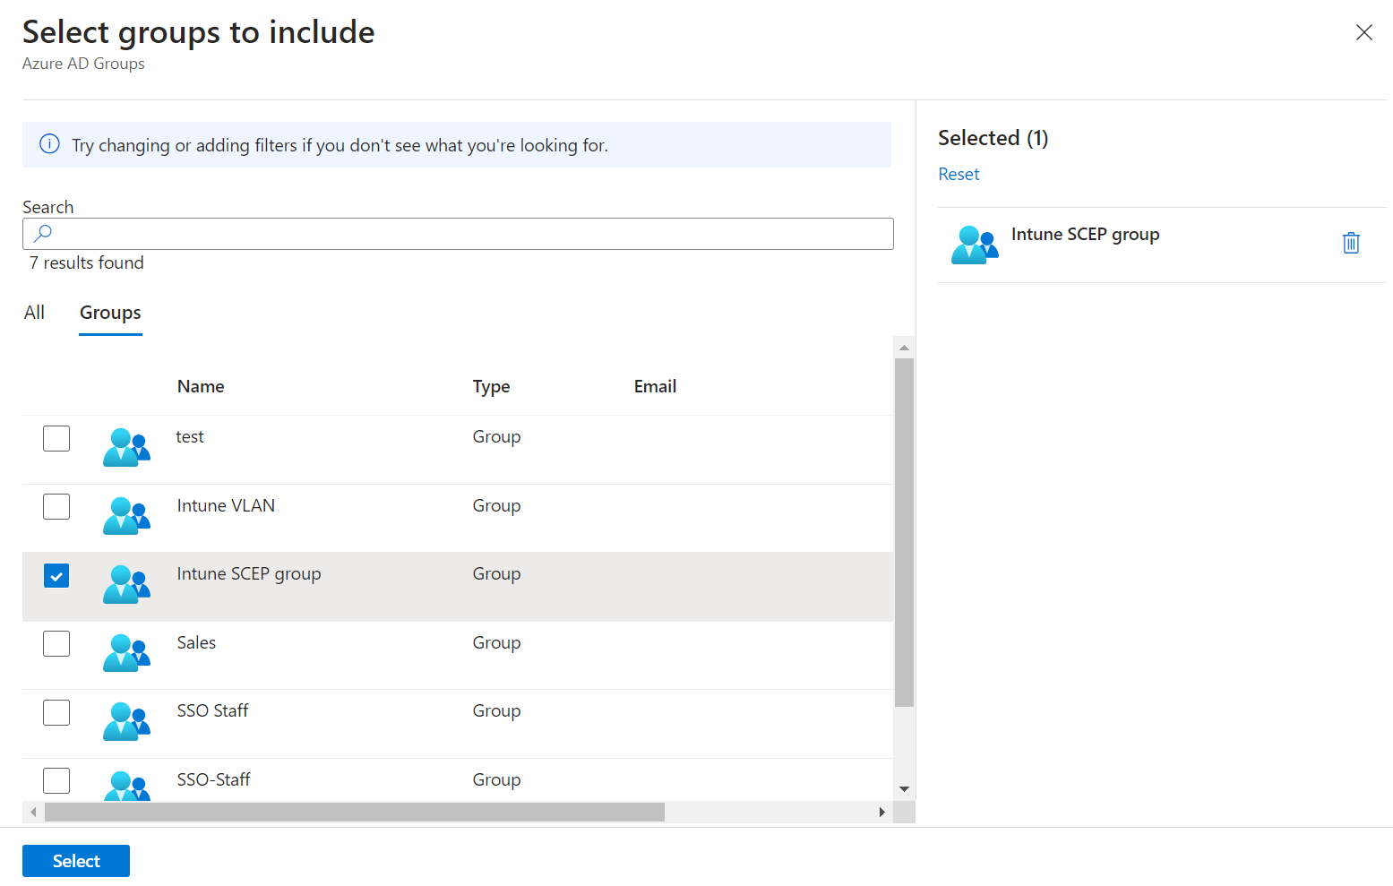The image size is (1393, 886).
Task: Click the group icon in the Selected panel
Action: (x=974, y=245)
